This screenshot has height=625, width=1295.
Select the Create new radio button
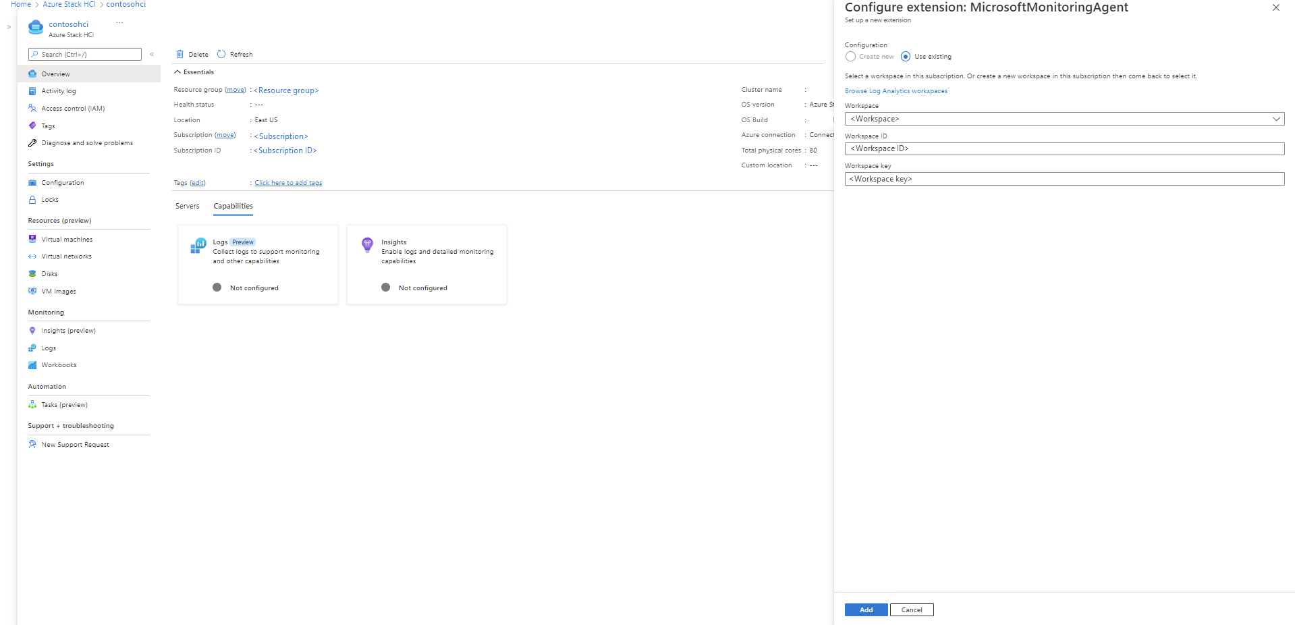850,57
